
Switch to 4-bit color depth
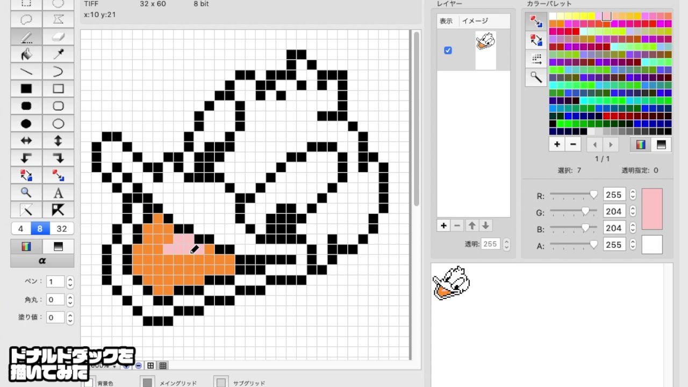pos(20,228)
